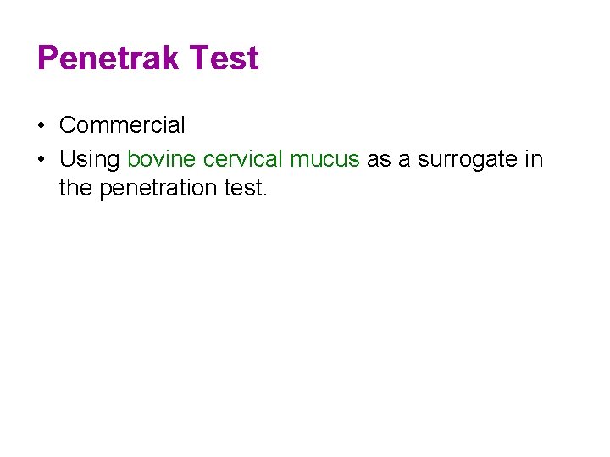Image resolution: width=610 pixels, height=457 pixels.
Task: Click the period after the word test
Action: 265,195
